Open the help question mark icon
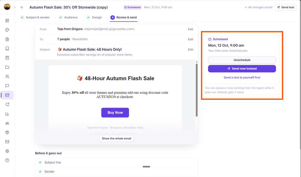Image resolution: width=301 pixels, height=177 pixels. point(7,160)
